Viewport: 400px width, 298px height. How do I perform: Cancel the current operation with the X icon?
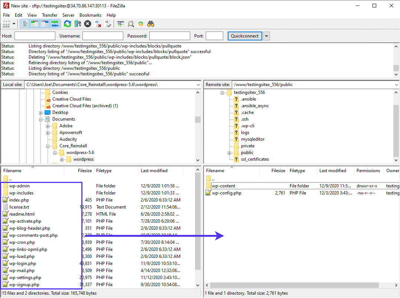coord(88,24)
